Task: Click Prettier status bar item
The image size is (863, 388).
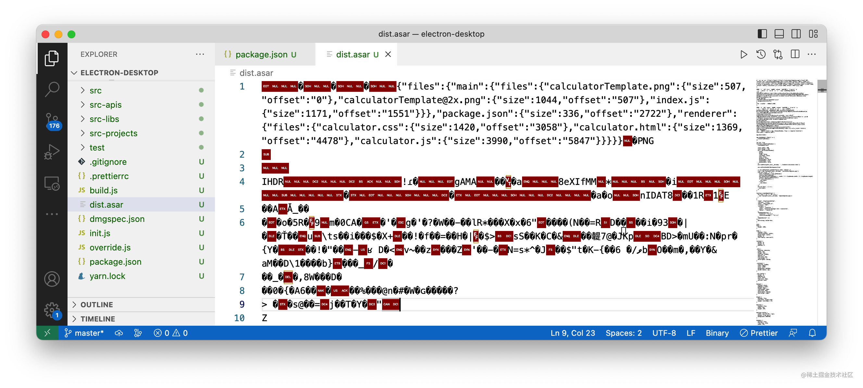Action: tap(759, 333)
